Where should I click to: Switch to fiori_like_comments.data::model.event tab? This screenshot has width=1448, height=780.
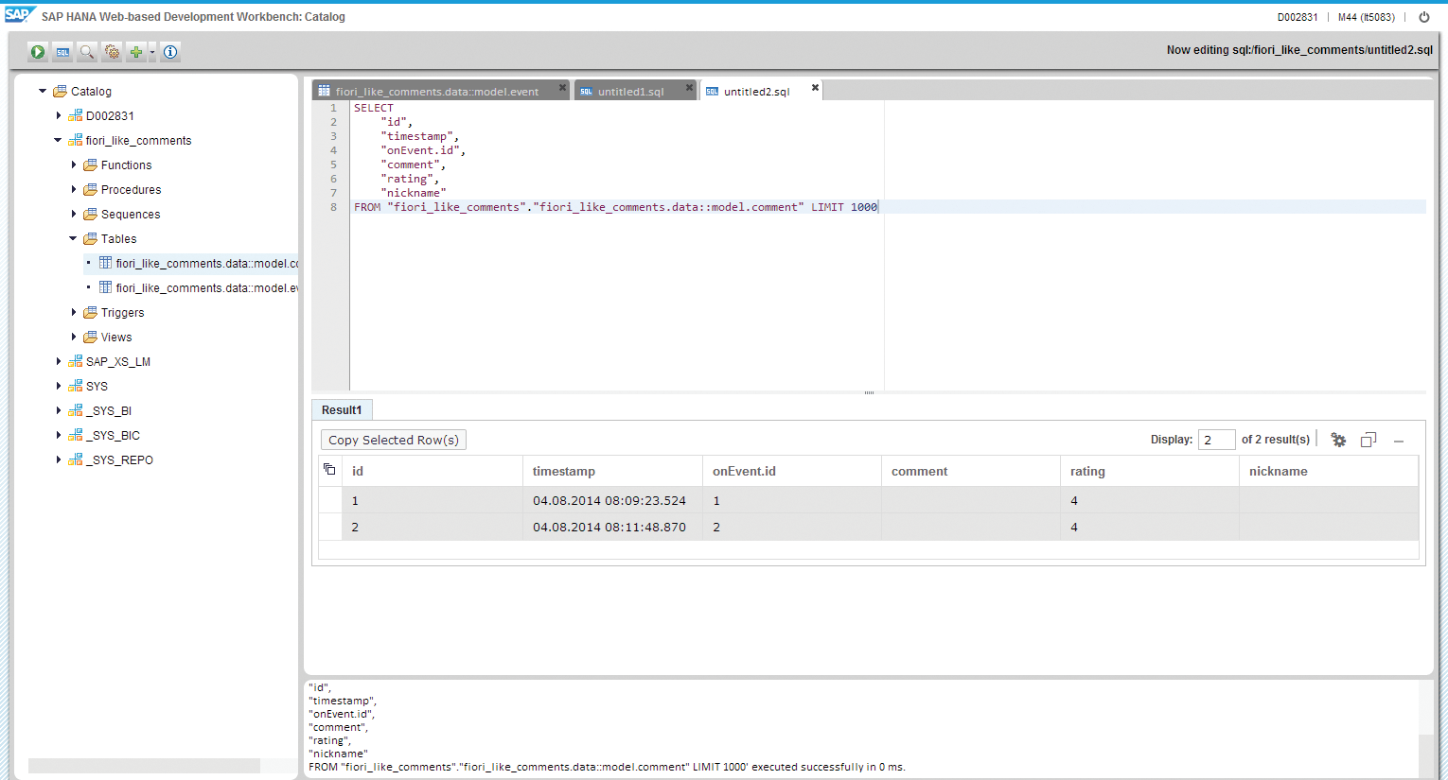(x=436, y=92)
